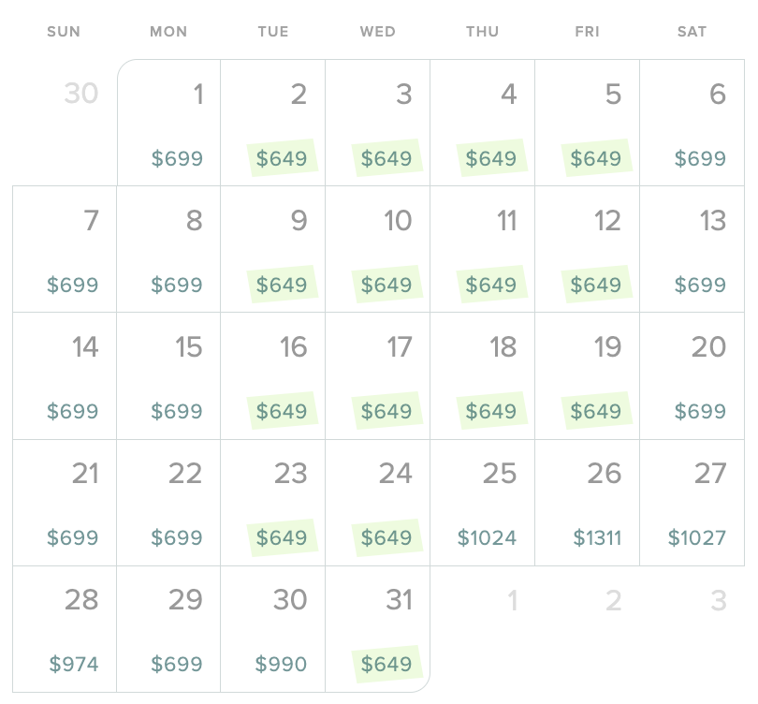Pick day 18 with $649 deal
This screenshot has width=758, height=704.
click(483, 376)
